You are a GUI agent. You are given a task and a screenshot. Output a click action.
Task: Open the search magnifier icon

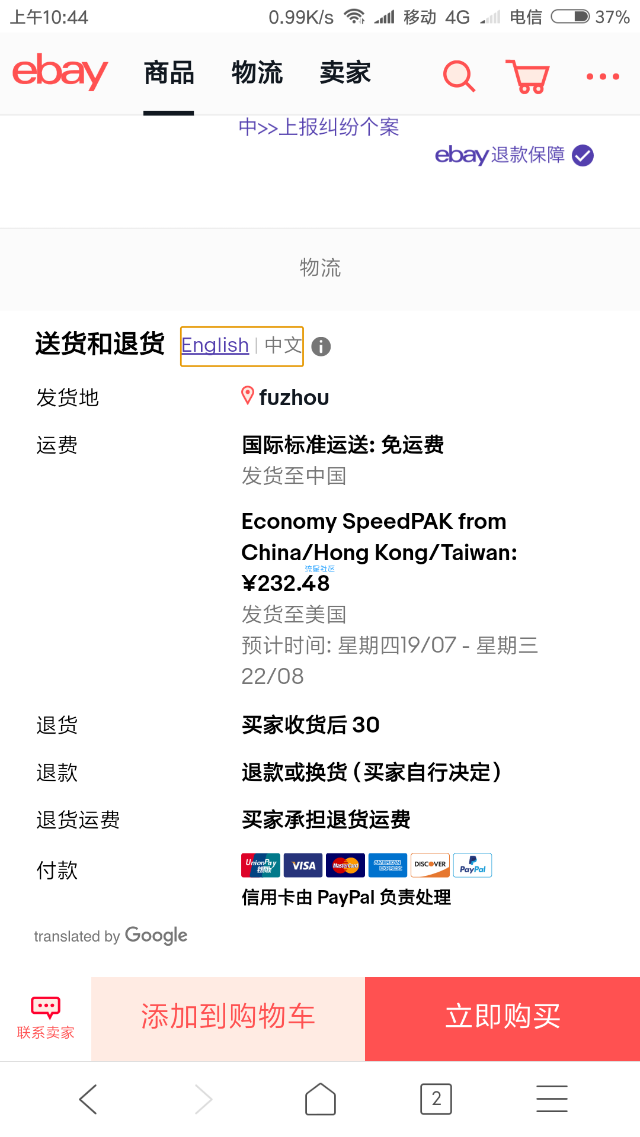[459, 76]
